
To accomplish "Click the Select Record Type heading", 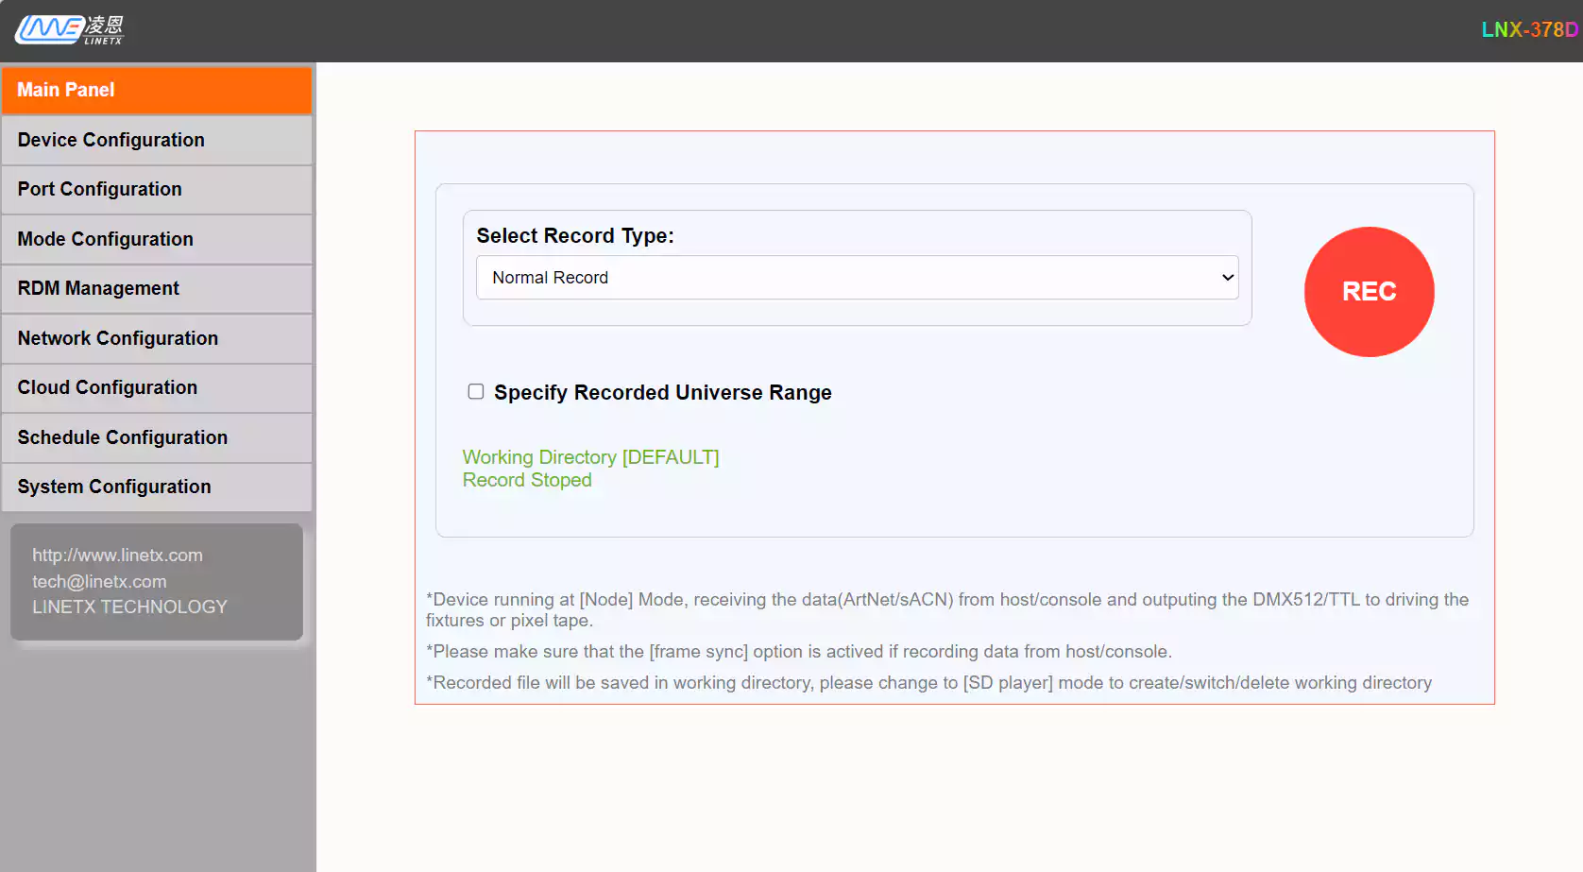I will 574,236.
